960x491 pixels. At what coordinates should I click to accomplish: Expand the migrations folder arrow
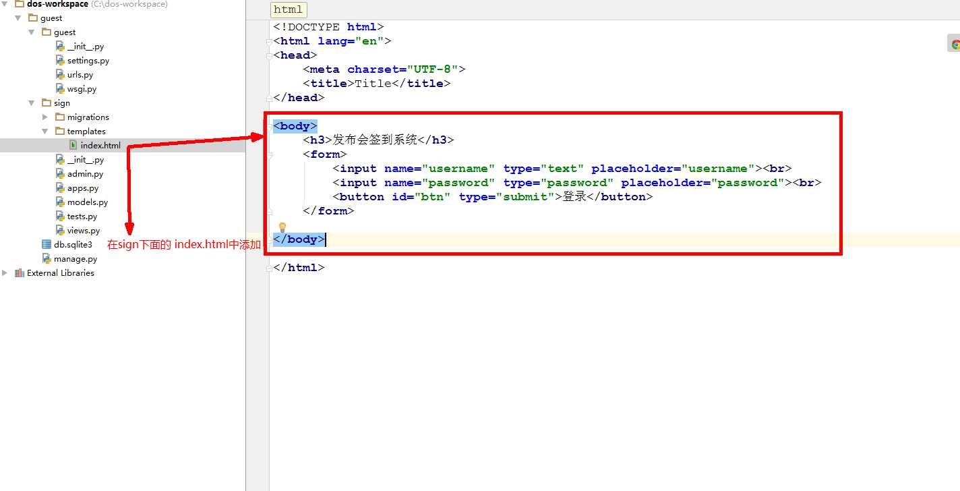tap(45, 117)
